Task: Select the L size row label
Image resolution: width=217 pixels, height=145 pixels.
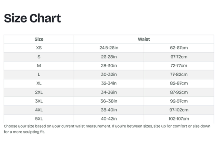Action: click(x=39, y=74)
